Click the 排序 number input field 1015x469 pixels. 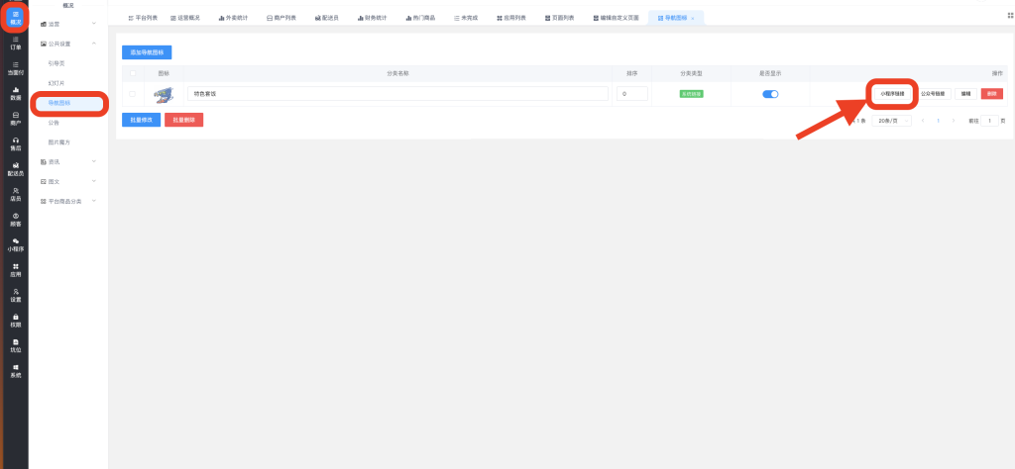point(631,94)
